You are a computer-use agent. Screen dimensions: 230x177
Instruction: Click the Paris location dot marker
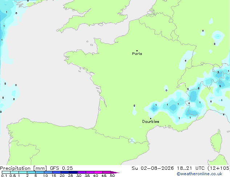point(137,51)
